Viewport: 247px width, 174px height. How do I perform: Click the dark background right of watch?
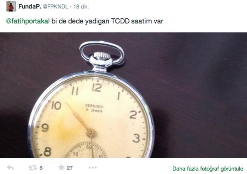click(200, 95)
